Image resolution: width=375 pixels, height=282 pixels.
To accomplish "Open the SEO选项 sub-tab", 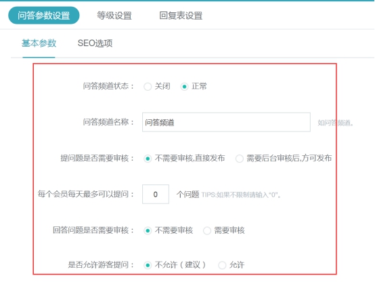I will pos(95,43).
